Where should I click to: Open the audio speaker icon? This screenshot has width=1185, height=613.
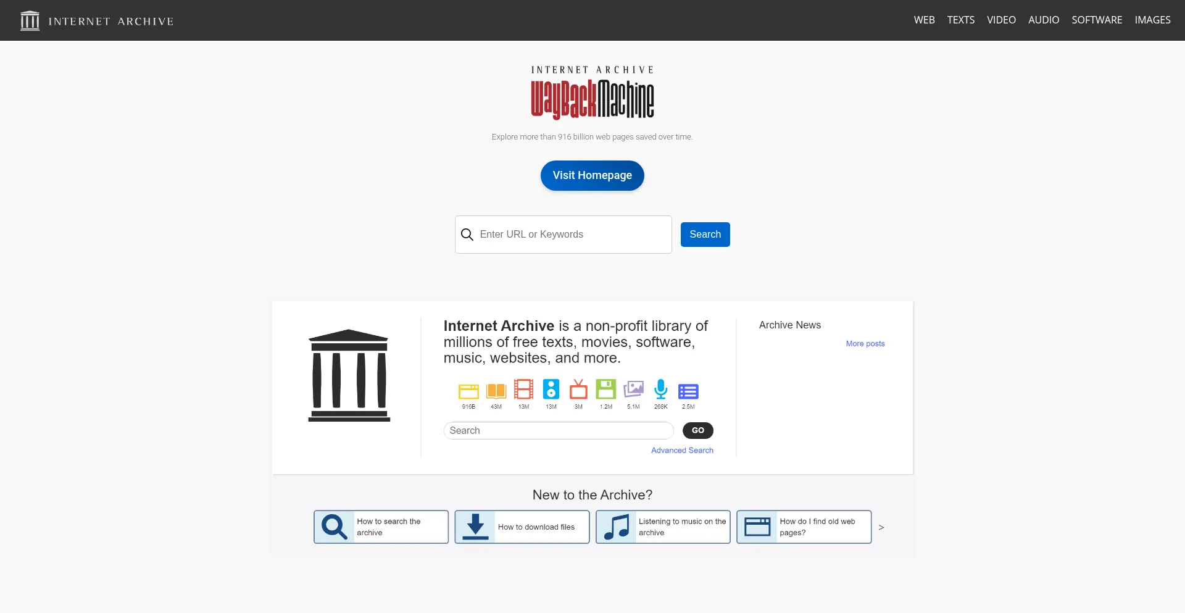click(x=551, y=390)
